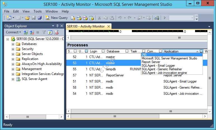Click the Open File folder icon
The width and height of the screenshot is (216, 130).
pos(27,18)
